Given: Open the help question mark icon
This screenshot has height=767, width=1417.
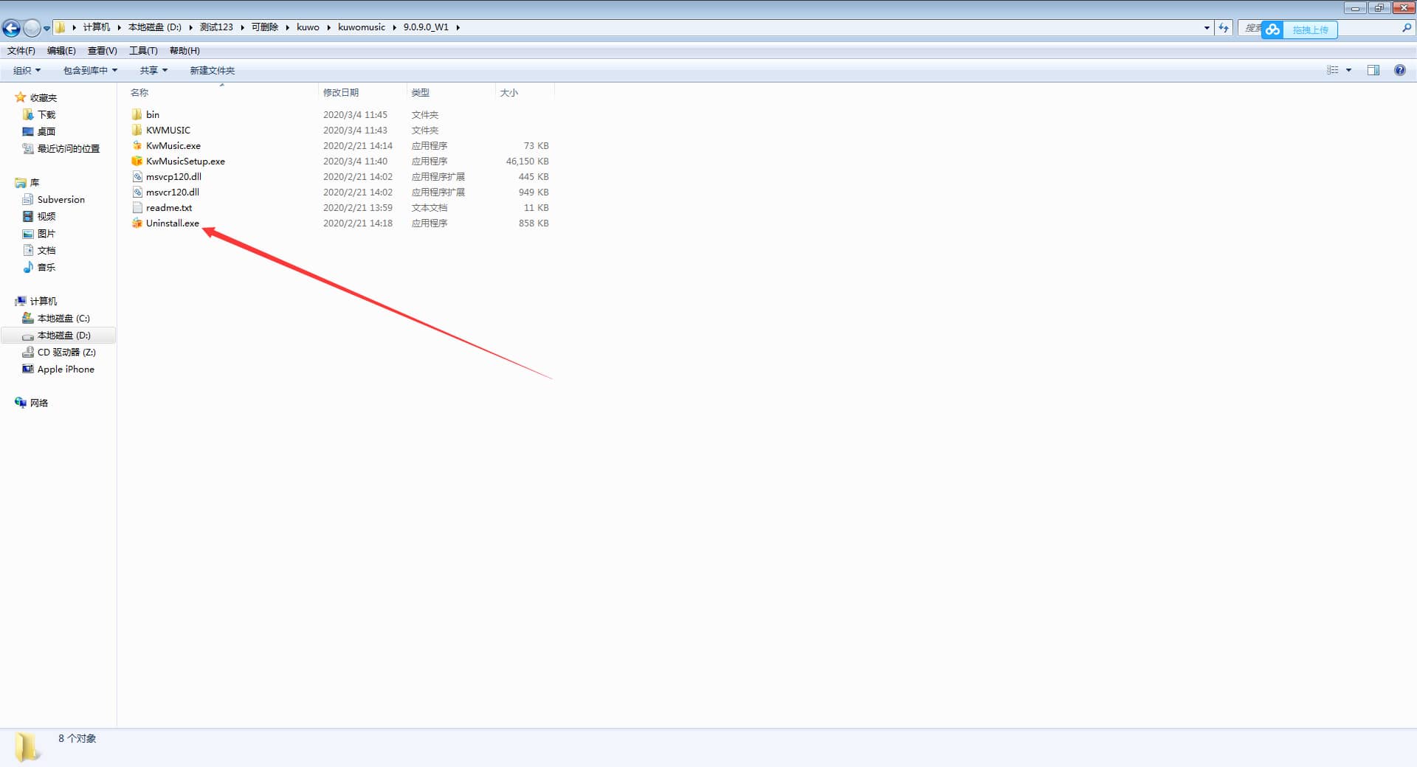Looking at the screenshot, I should 1399,70.
